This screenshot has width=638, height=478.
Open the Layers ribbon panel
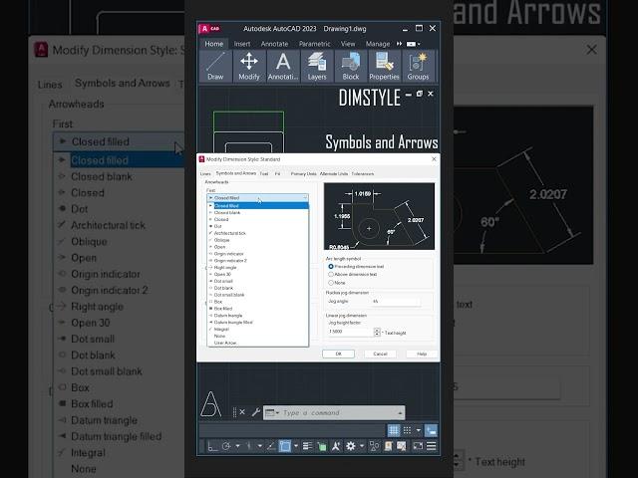coord(317,66)
